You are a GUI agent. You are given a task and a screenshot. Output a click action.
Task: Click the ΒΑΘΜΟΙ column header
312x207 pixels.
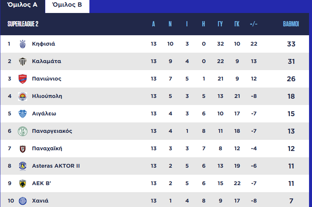[x=291, y=24]
